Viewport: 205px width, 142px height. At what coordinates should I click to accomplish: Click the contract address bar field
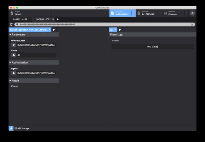tap(105, 25)
